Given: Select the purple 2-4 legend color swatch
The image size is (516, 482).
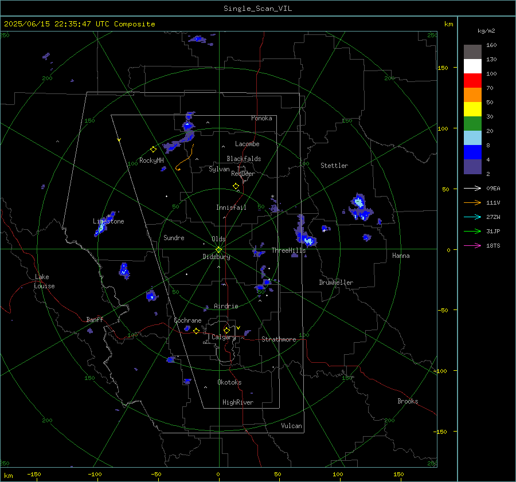Looking at the screenshot, I should [472, 167].
